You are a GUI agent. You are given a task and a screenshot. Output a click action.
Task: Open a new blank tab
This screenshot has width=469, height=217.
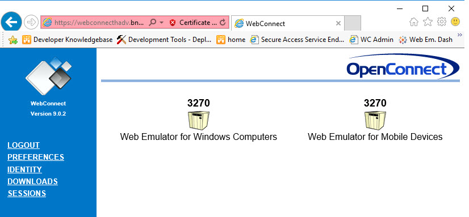[x=353, y=23]
